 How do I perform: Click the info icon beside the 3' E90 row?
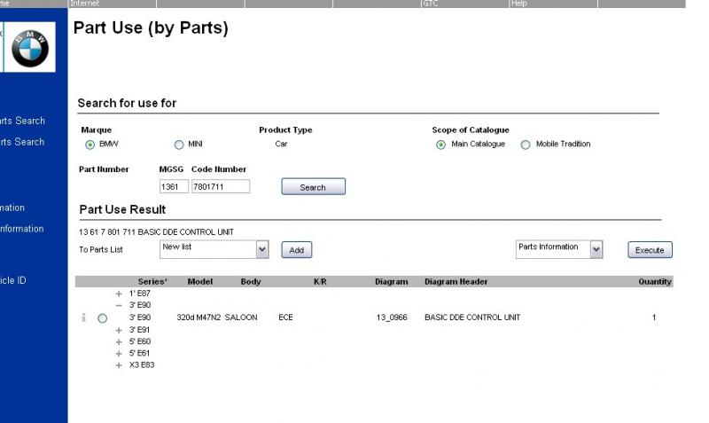coord(85,317)
